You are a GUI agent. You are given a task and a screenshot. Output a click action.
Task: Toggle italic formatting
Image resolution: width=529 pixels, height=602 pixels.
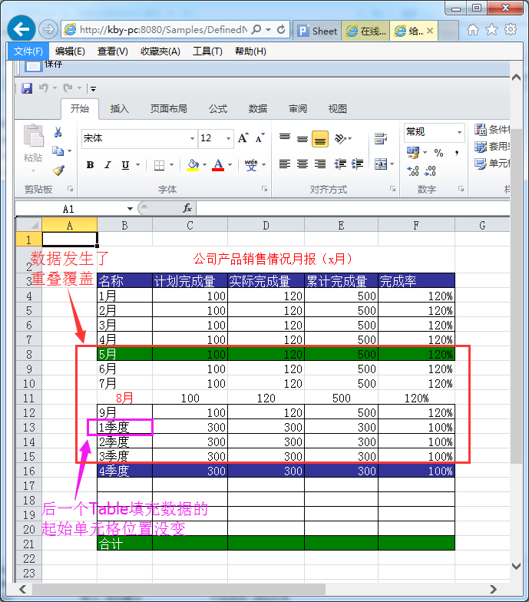pyautogui.click(x=107, y=165)
